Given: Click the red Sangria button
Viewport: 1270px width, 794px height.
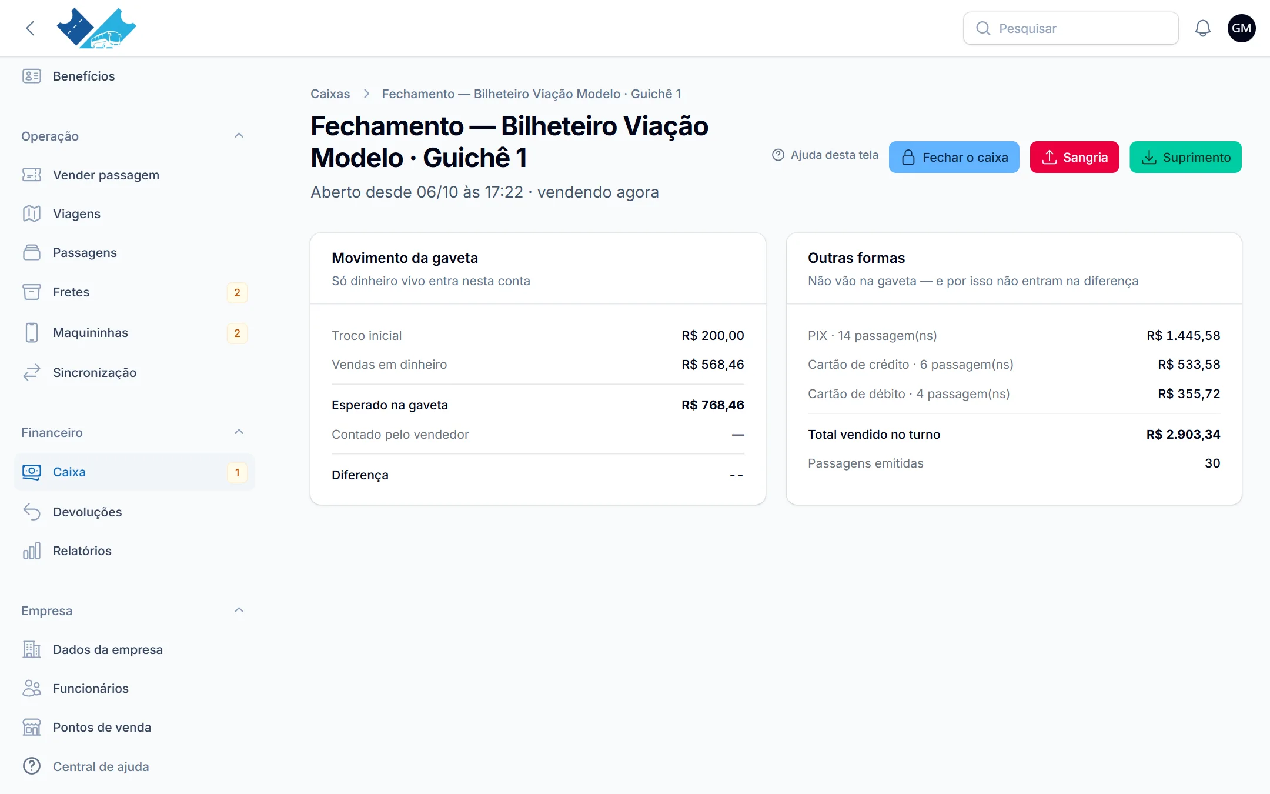Looking at the screenshot, I should (1074, 157).
